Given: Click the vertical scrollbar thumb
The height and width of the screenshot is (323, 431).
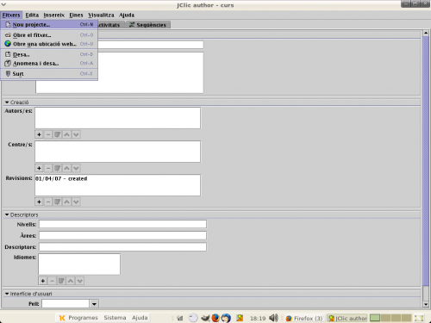Looking at the screenshot, I should 426,161.
